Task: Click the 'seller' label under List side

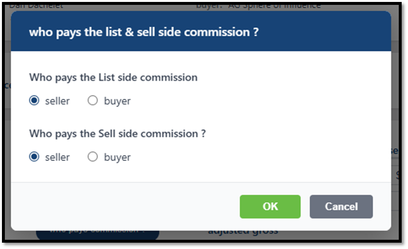Action: point(57,101)
